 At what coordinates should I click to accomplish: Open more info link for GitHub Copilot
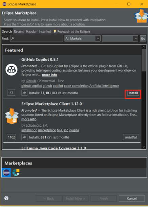[x=49, y=75]
